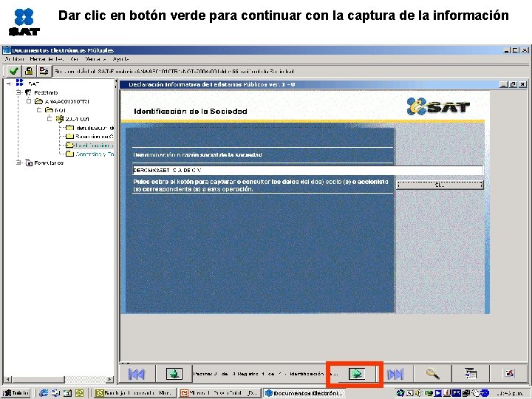Click the magnifying glass search icon
Image resolution: width=532 pixels, height=399 pixels.
coord(432,374)
